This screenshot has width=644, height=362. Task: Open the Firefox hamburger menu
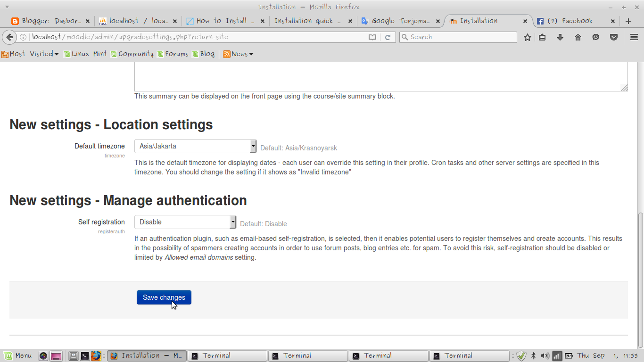(x=634, y=37)
